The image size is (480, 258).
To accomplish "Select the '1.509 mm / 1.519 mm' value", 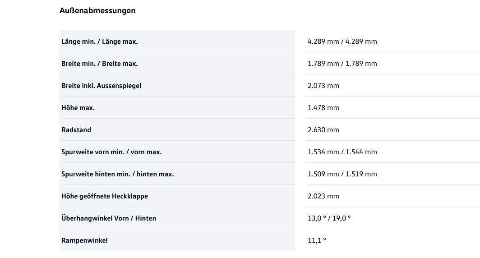I will pos(342,174).
